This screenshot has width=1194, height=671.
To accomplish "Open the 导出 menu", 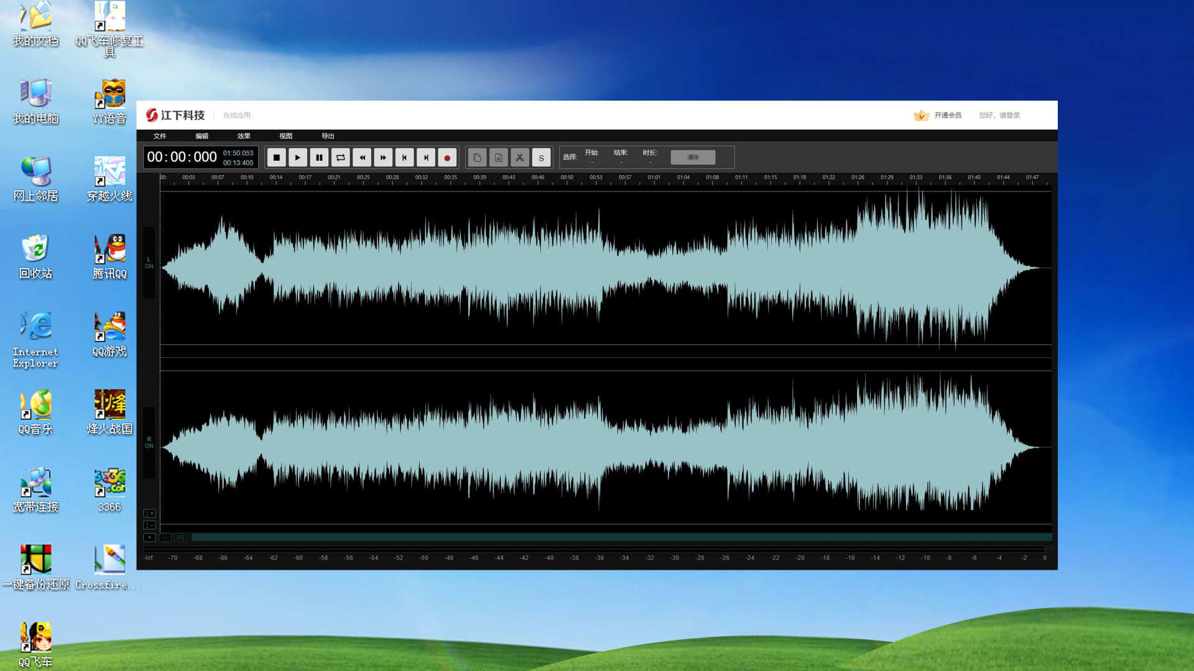I will (x=328, y=136).
